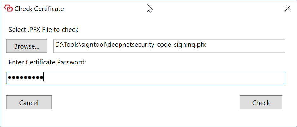Cancel the certificate check dialog

tap(29, 103)
